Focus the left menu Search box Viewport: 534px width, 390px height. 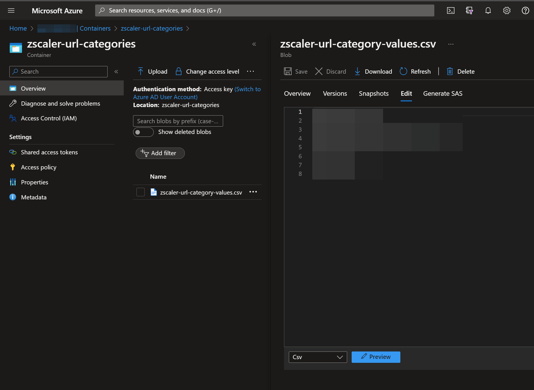coord(58,72)
